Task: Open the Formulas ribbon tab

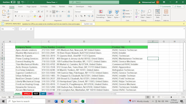Action: pyautogui.click(x=44, y=7)
